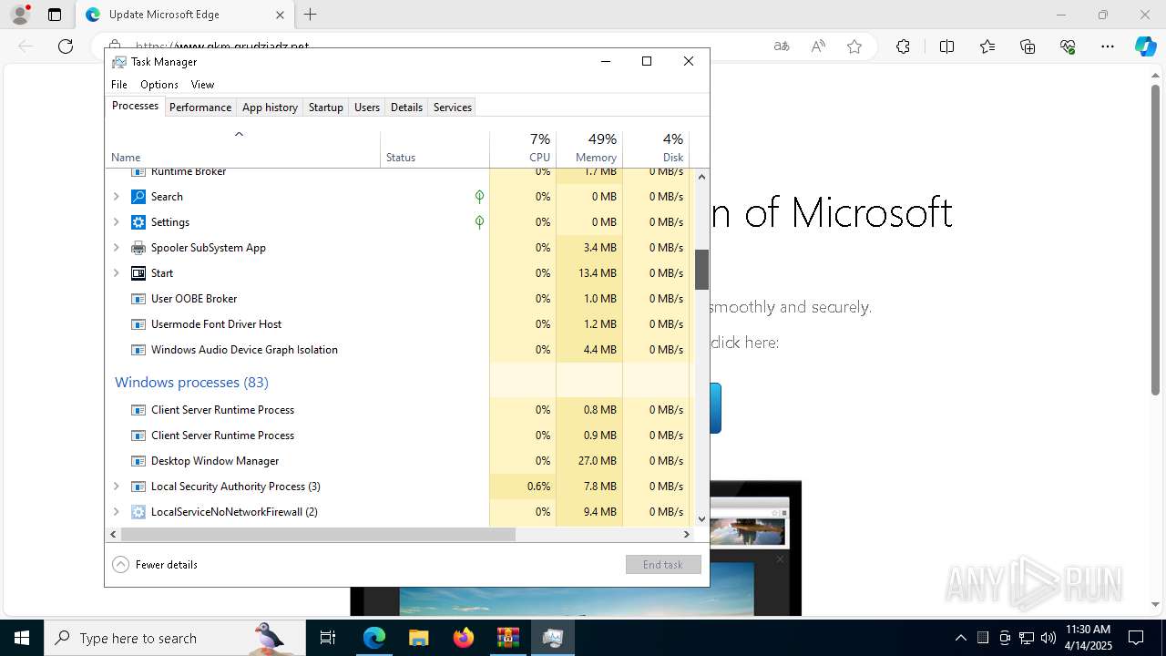Open Edge collections icon

pyautogui.click(x=1028, y=46)
